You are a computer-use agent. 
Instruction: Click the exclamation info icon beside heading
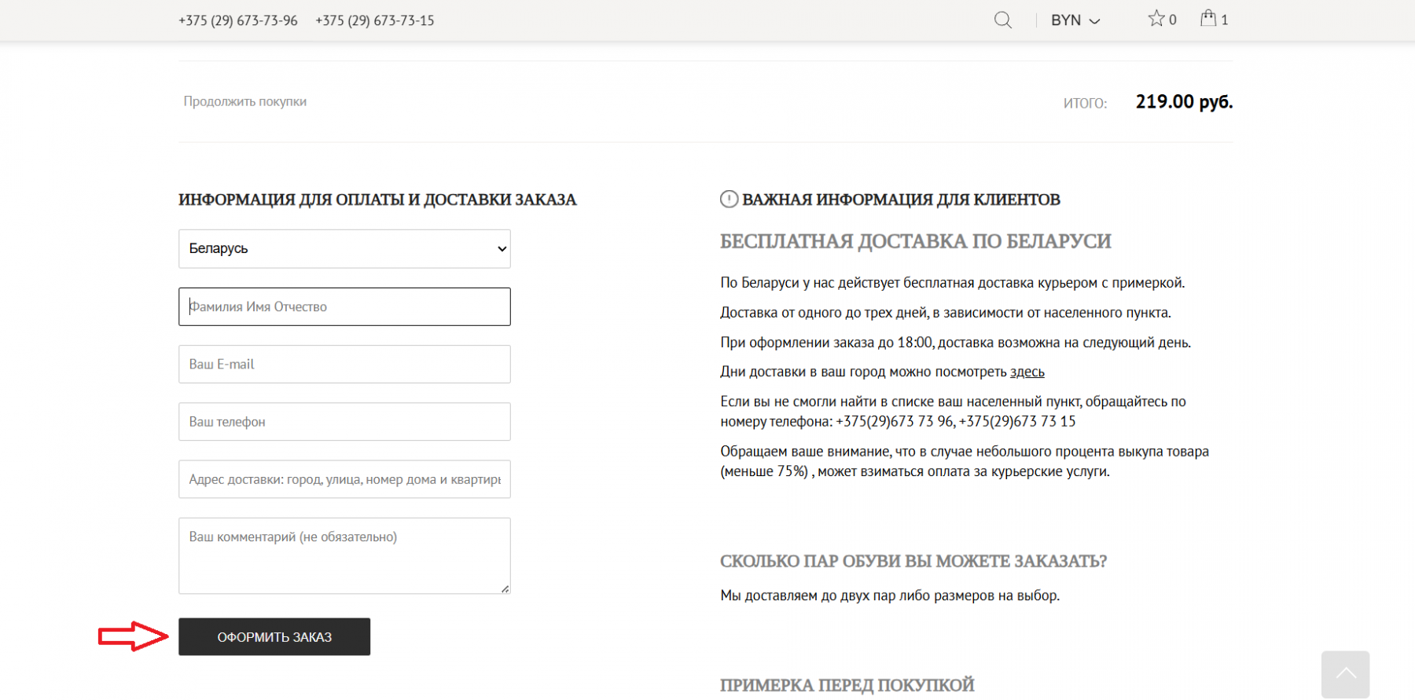[729, 200]
